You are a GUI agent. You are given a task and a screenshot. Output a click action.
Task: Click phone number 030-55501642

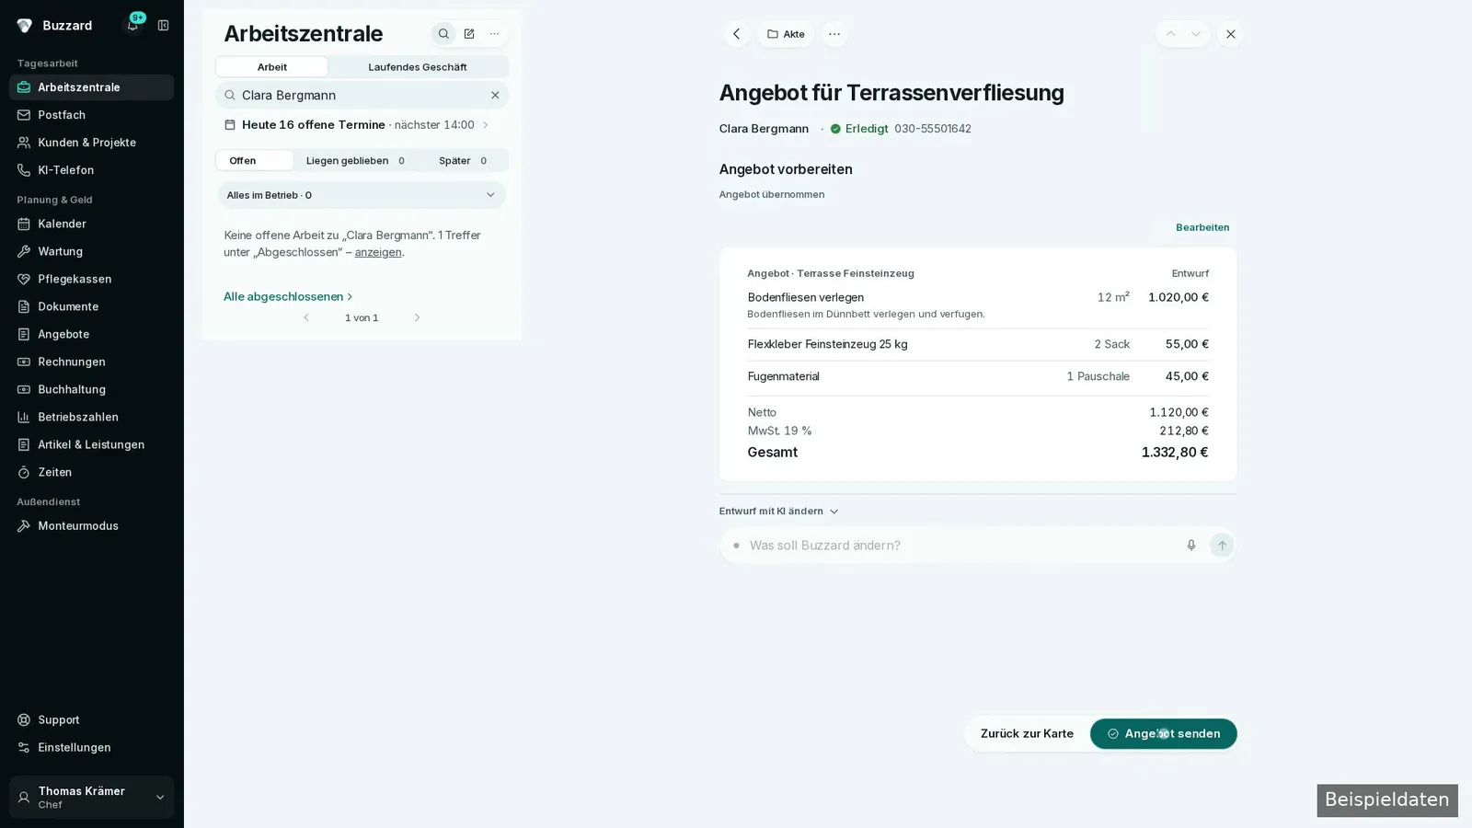[933, 129]
